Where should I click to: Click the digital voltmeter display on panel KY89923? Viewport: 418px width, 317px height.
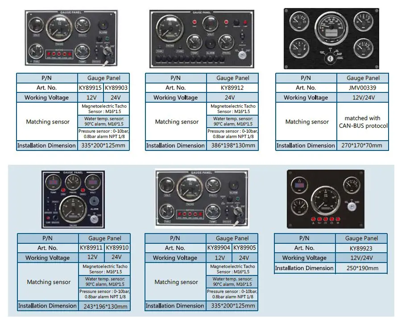click(299, 185)
